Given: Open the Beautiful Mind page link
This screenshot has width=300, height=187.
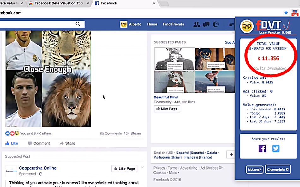Looking at the screenshot, I should pos(166,97).
